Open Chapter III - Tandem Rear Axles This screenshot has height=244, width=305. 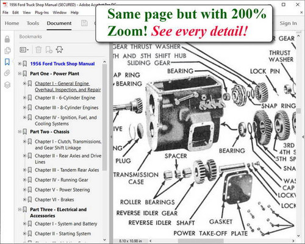pyautogui.click(x=67, y=170)
